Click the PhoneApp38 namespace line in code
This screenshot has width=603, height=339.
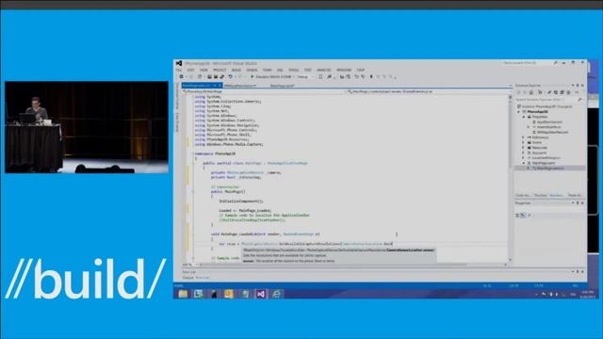(x=216, y=153)
